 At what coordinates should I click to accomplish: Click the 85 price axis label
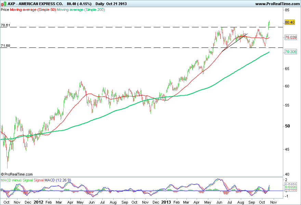coord(287,10)
